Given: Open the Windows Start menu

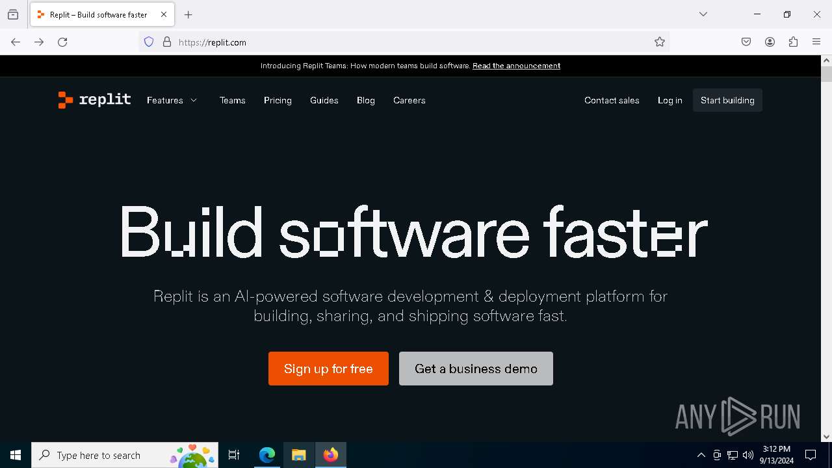Looking at the screenshot, I should pos(16,455).
